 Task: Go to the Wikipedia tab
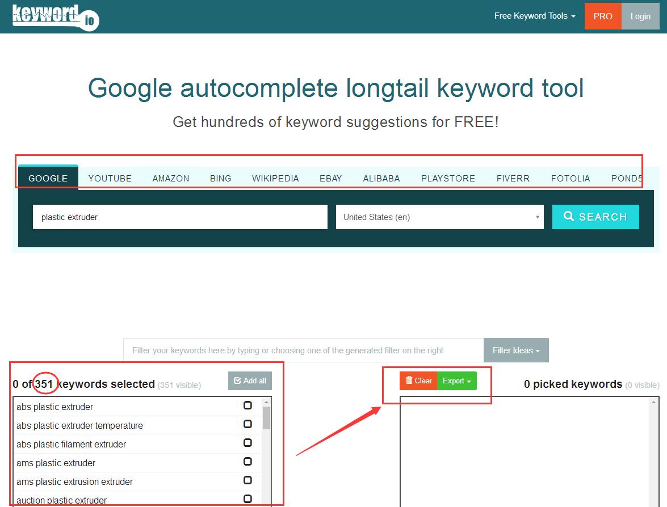275,178
